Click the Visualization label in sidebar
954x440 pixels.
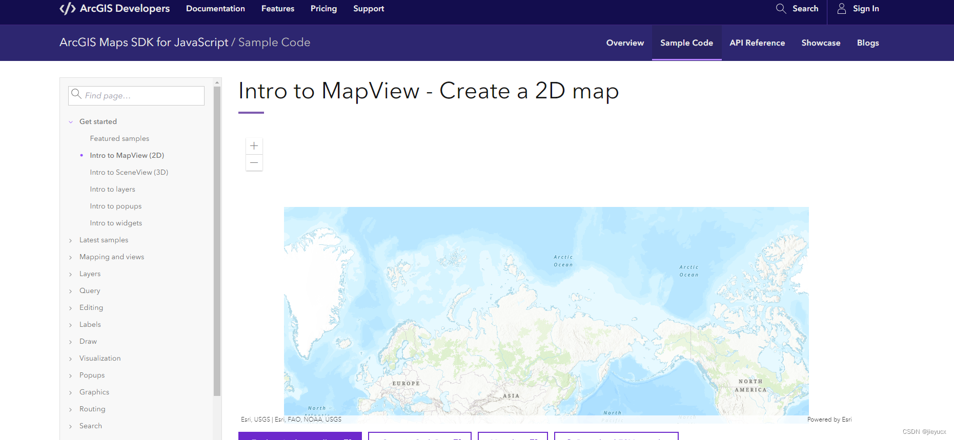pyautogui.click(x=100, y=358)
